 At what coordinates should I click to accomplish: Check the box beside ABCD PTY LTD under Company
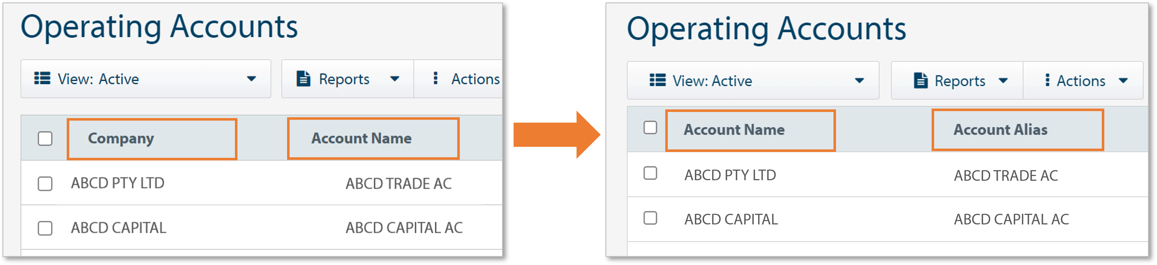coord(45,183)
